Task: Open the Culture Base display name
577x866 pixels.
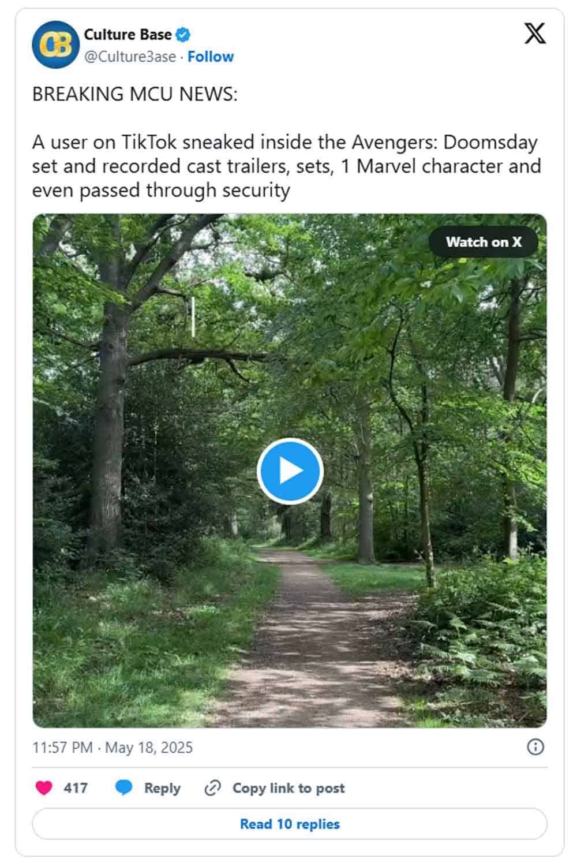Action: click(x=128, y=35)
